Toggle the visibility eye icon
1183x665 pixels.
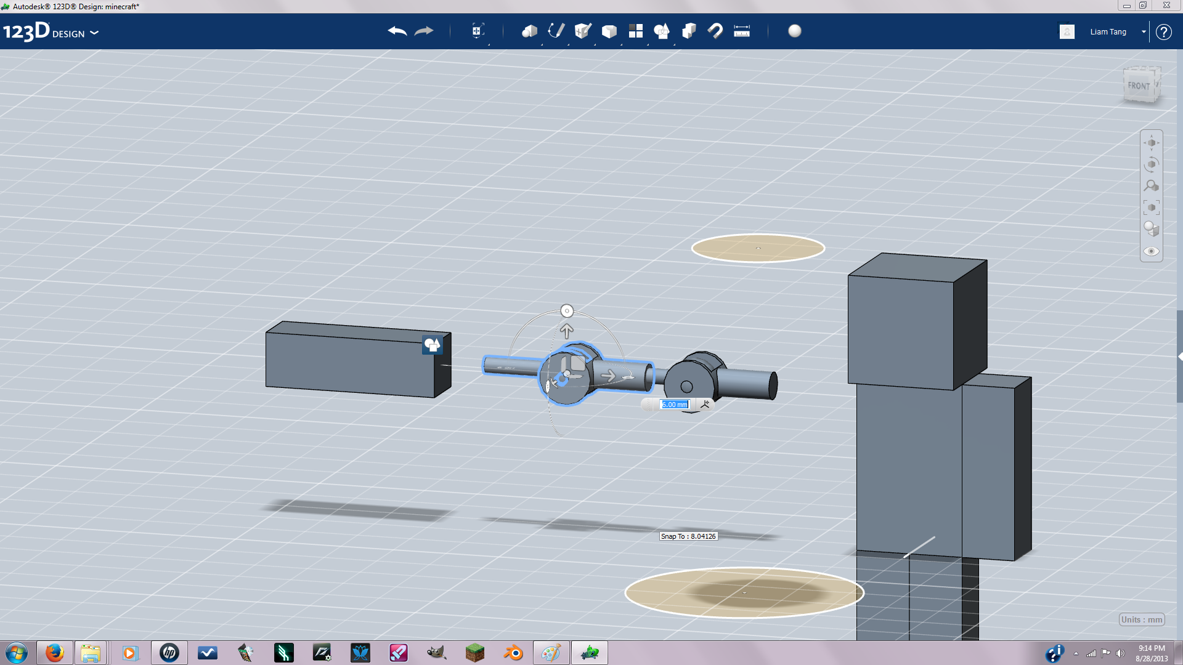tap(1151, 251)
